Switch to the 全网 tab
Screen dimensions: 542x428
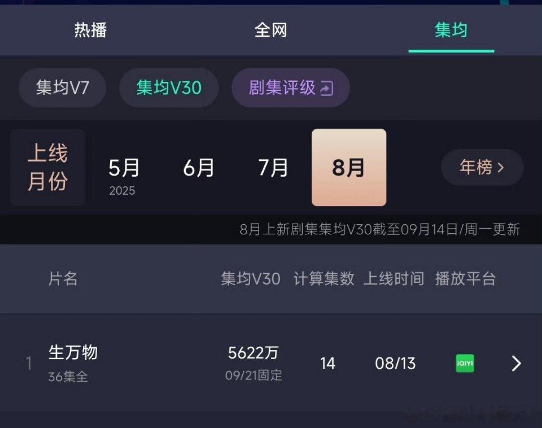270,30
